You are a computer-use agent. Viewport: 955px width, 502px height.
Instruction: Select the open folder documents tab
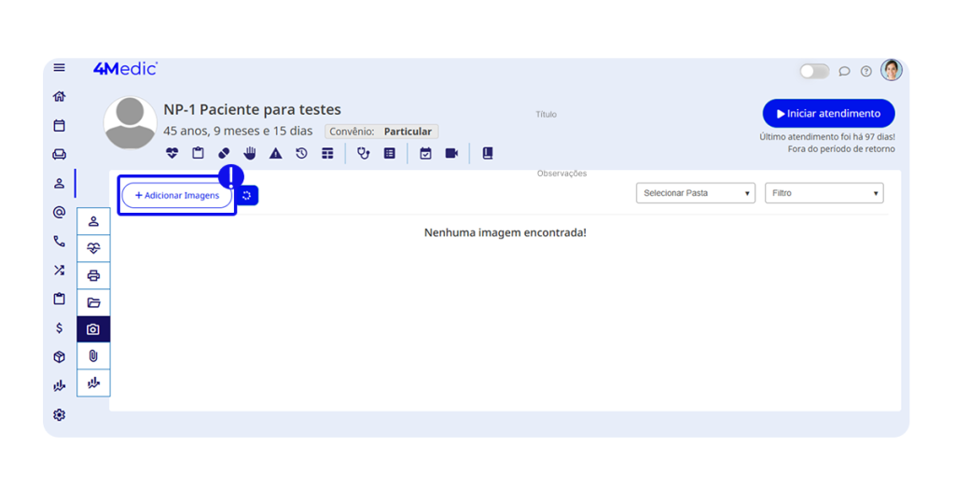[93, 302]
